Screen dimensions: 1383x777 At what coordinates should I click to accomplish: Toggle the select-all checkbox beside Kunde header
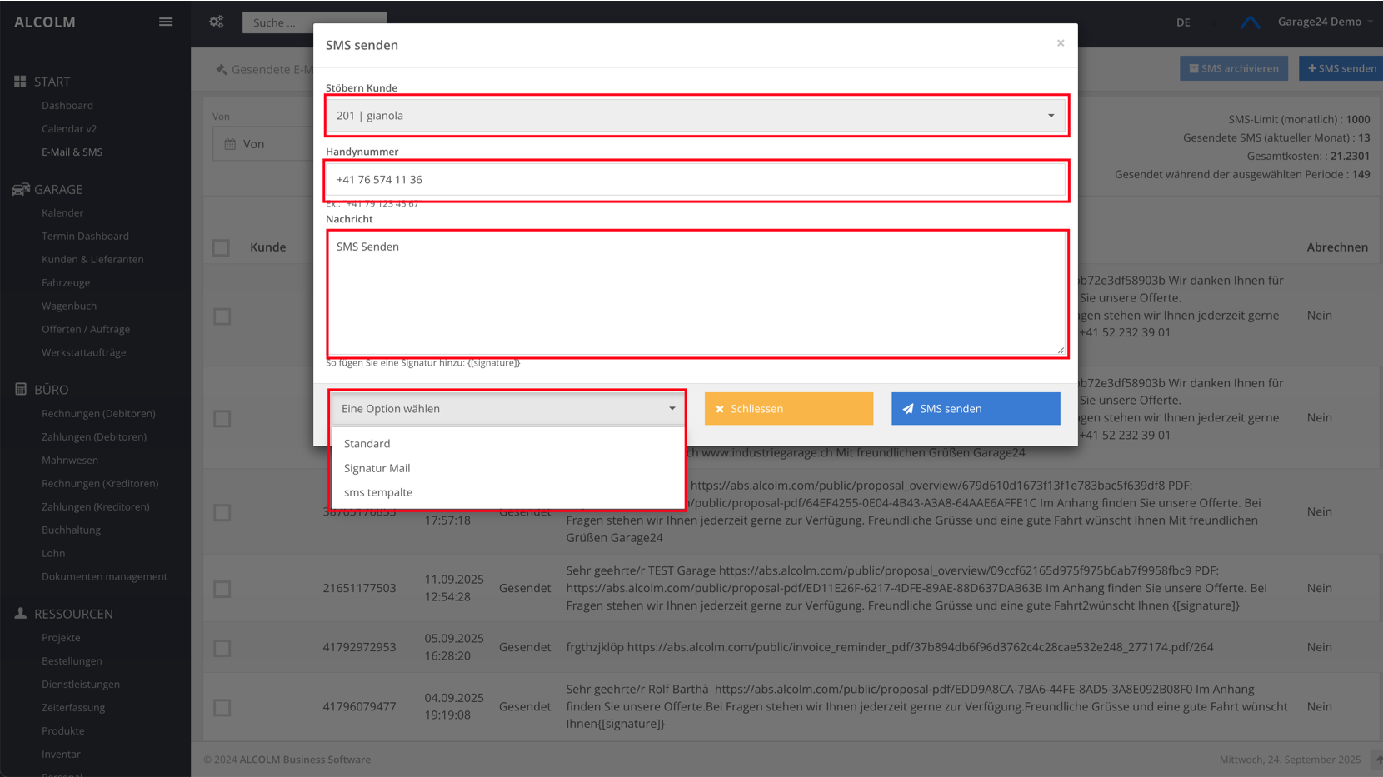pos(221,247)
